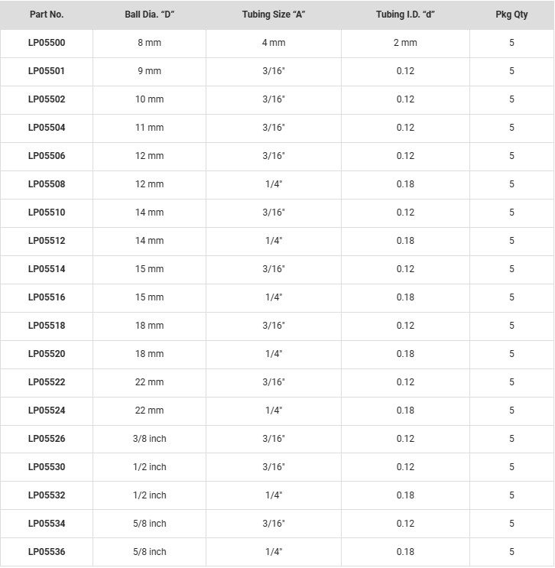This screenshot has width=555, height=568.
Task: Click the 4 mm tubing size cell
Action: pos(274,43)
